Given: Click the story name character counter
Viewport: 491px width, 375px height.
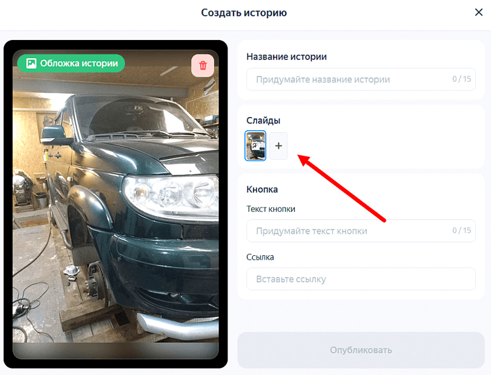Looking at the screenshot, I should tap(461, 79).
